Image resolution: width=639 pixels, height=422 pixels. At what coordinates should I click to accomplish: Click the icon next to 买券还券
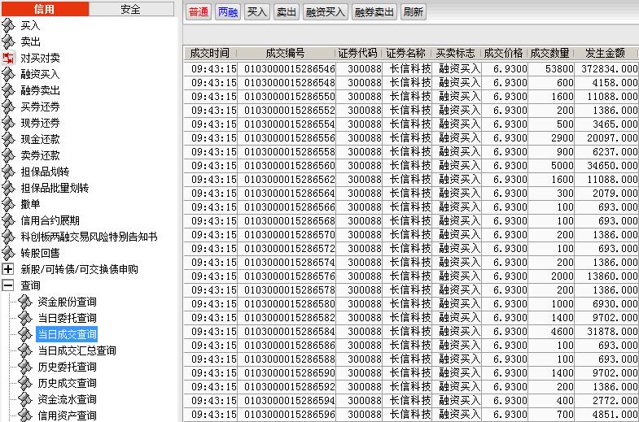pos(8,107)
